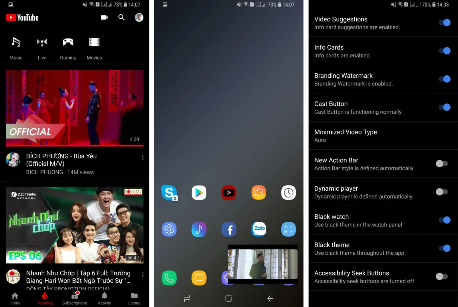The height and width of the screenshot is (307, 458).
Task: Open the Clock app
Action: [x=289, y=193]
